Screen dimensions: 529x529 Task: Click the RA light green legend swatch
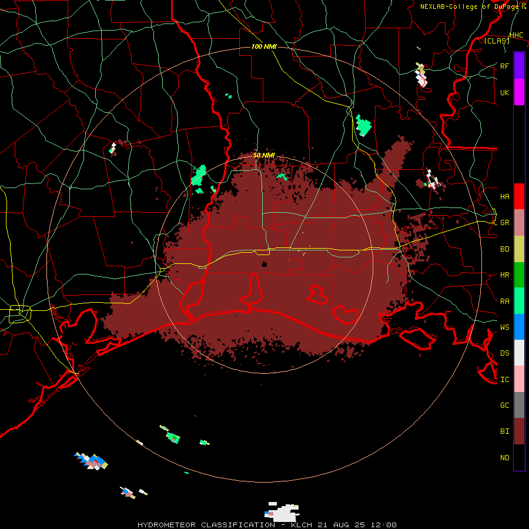pyautogui.click(x=519, y=301)
